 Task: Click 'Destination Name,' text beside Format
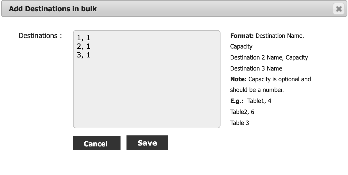tap(280, 36)
